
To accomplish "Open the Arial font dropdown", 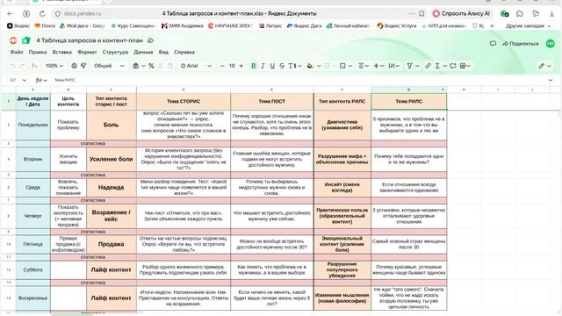I will (196, 66).
